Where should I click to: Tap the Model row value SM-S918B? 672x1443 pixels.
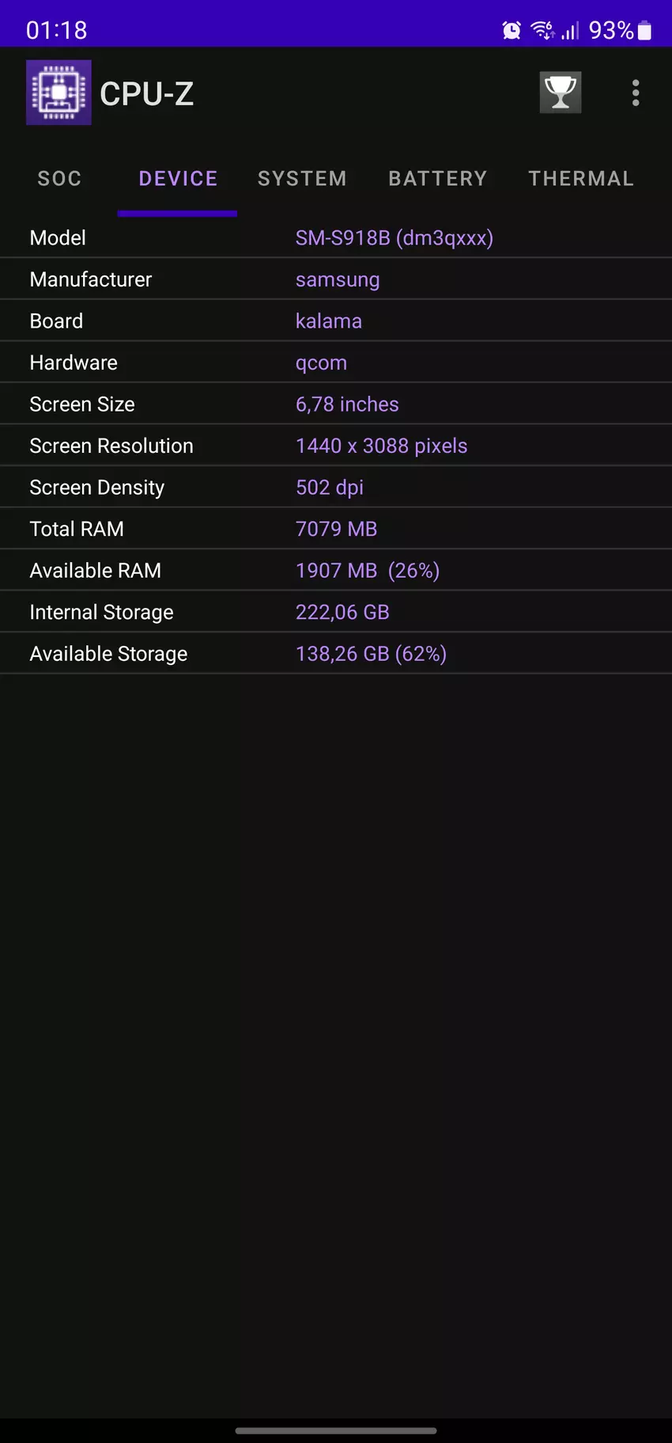click(394, 238)
